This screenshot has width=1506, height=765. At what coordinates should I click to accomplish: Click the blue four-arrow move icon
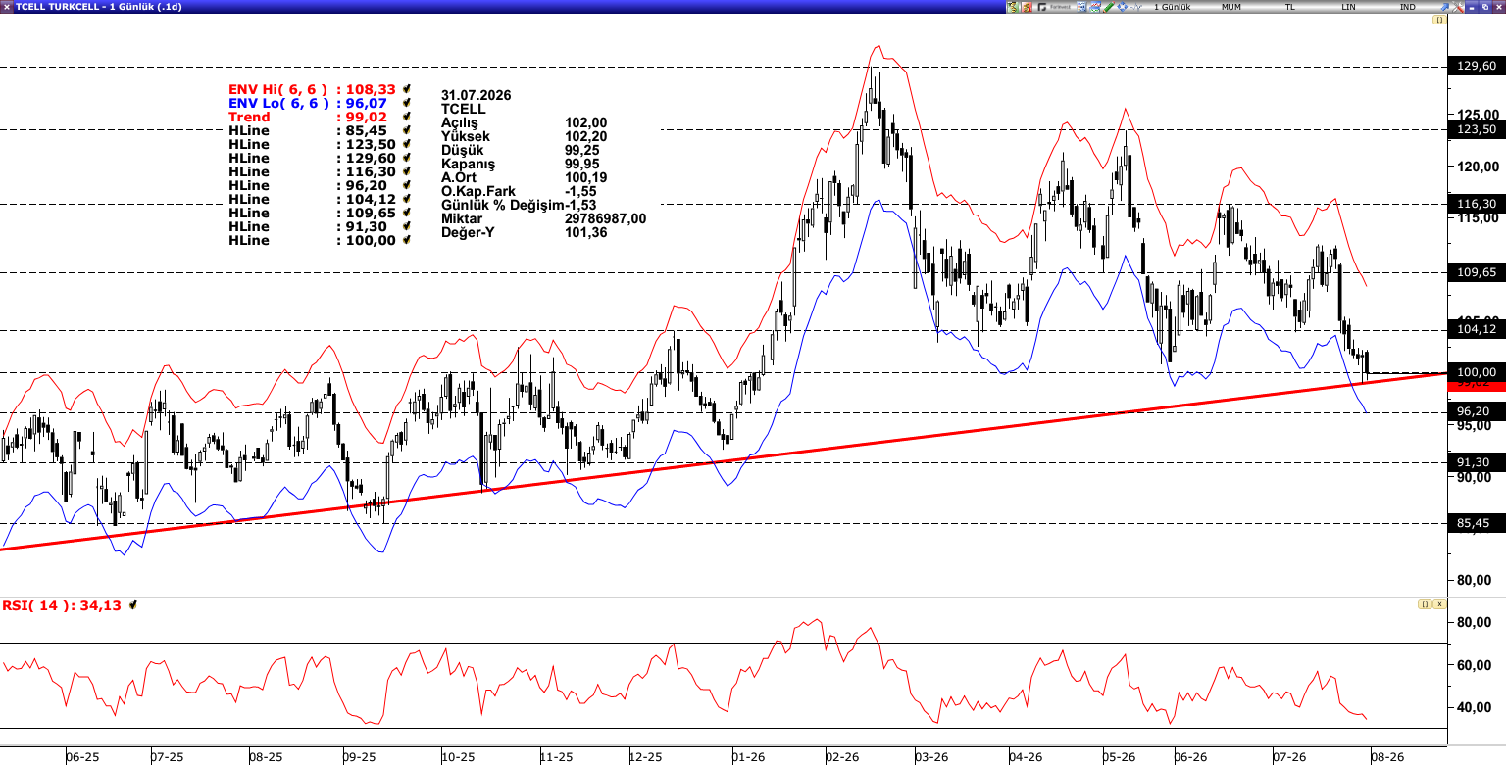tap(1123, 7)
